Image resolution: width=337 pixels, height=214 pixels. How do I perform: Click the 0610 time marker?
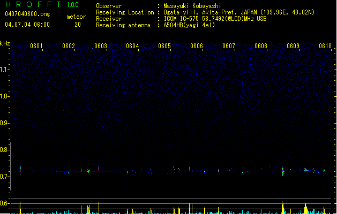coord(325,46)
